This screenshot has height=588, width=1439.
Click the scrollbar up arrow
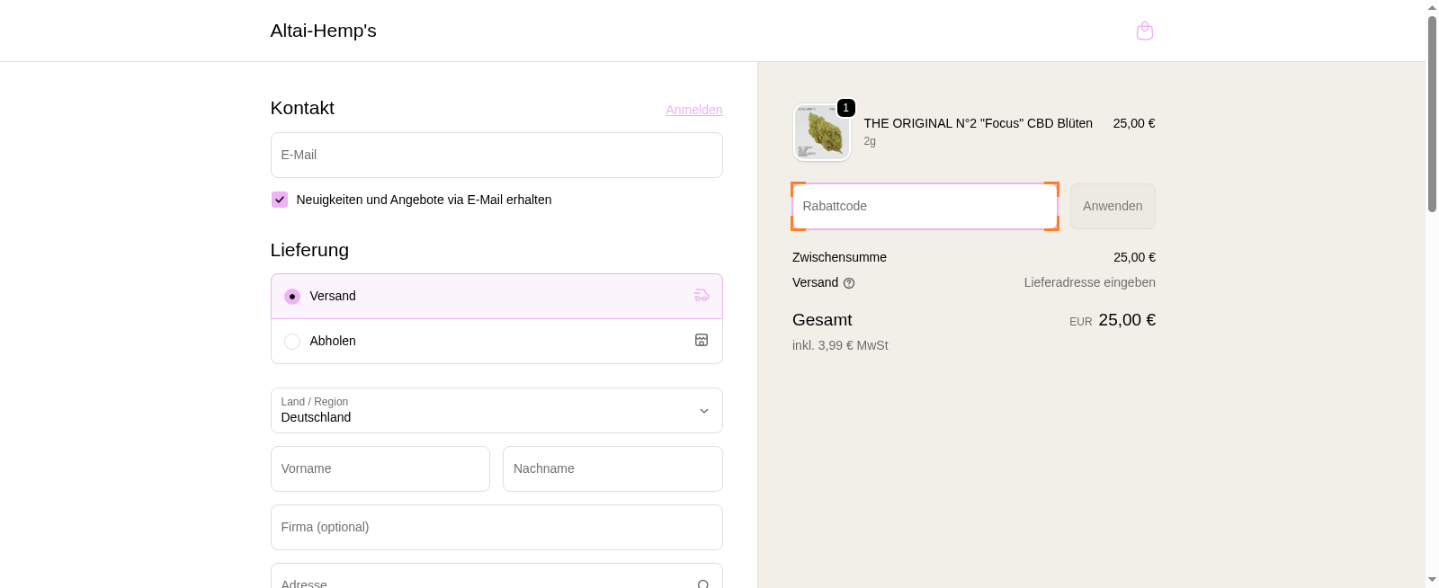click(x=1432, y=7)
